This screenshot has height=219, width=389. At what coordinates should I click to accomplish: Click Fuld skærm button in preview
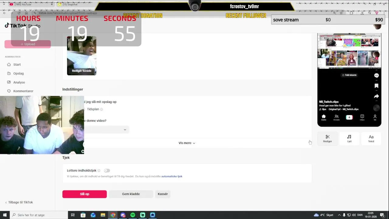pos(349,75)
